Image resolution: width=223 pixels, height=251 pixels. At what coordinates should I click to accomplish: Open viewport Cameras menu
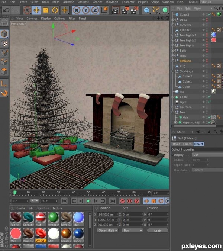(32, 19)
